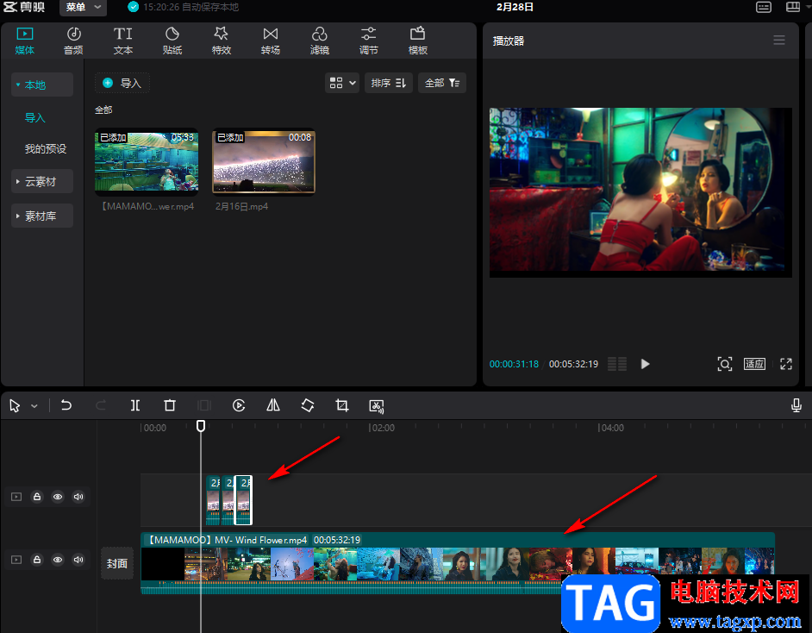Select 导入 in the left sidebar
The image size is (812, 633).
(x=35, y=117)
